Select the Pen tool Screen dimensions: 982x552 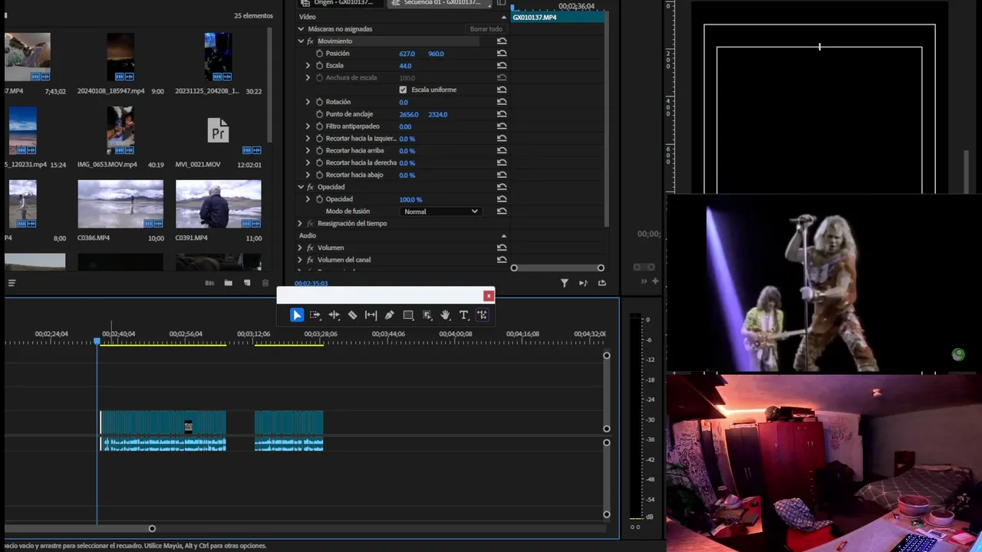click(x=389, y=315)
